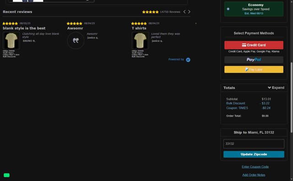The height and width of the screenshot is (181, 293).
Task: Select the Pay Later payment option
Action: point(254,69)
